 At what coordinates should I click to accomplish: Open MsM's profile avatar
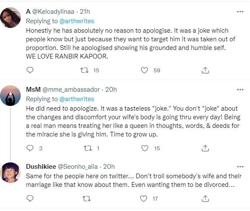[10, 96]
